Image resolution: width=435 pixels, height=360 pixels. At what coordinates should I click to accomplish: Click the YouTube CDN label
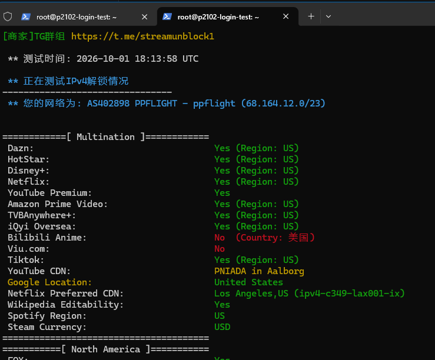click(39, 271)
